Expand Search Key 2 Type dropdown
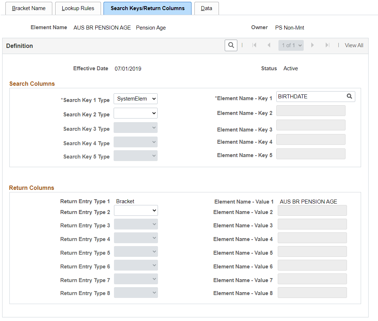 (x=136, y=113)
